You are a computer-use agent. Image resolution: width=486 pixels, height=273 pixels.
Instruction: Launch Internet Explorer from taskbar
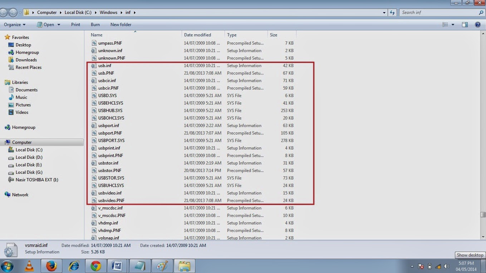coord(74,266)
